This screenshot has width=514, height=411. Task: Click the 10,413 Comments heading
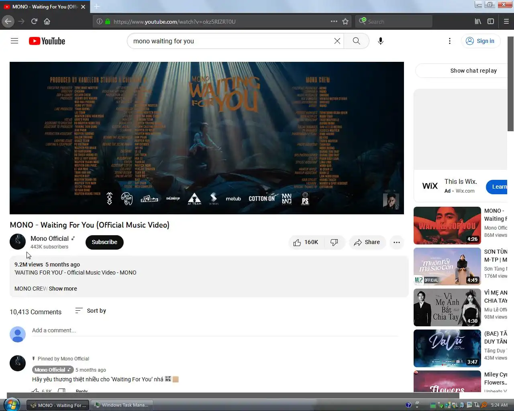tap(36, 312)
